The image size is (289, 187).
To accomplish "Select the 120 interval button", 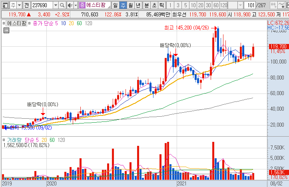I will [224, 5].
